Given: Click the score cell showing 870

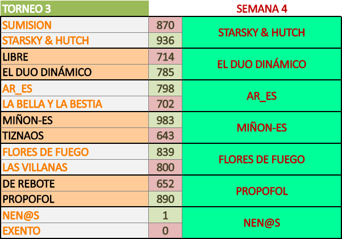Looking at the screenshot, I should coord(165,25).
